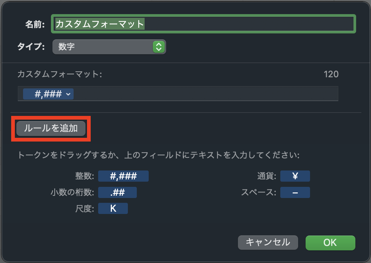The width and height of the screenshot is (371, 263).
Task: Pick the scale K token
Action: click(113, 208)
